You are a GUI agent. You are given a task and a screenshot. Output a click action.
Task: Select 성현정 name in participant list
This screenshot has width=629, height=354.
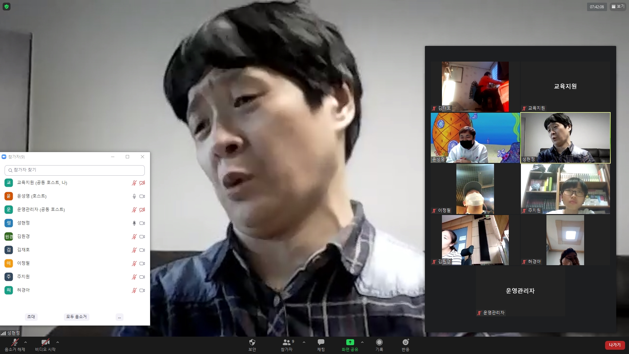(x=23, y=223)
